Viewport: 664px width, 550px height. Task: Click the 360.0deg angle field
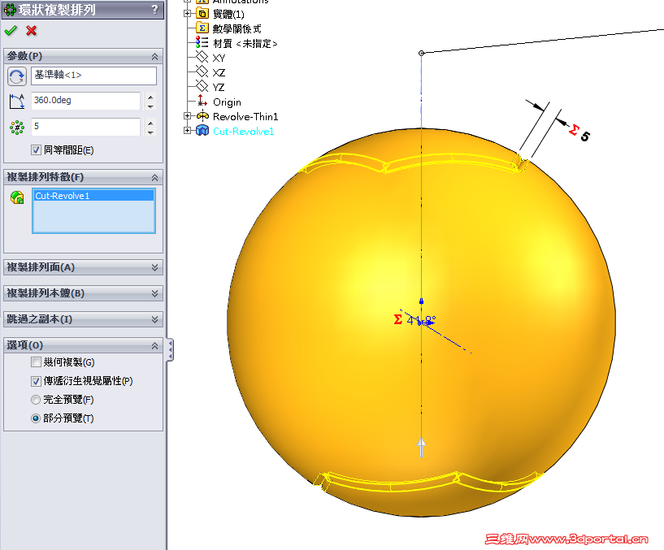[x=85, y=101]
